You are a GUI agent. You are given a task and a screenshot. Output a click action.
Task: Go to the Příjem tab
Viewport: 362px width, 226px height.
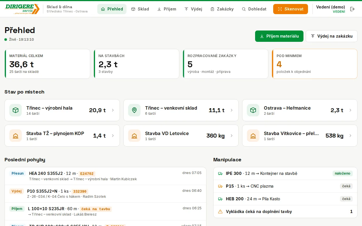tap(167, 9)
